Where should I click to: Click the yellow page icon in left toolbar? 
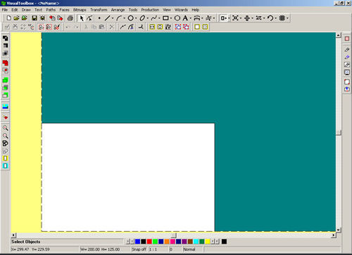pos(5,158)
